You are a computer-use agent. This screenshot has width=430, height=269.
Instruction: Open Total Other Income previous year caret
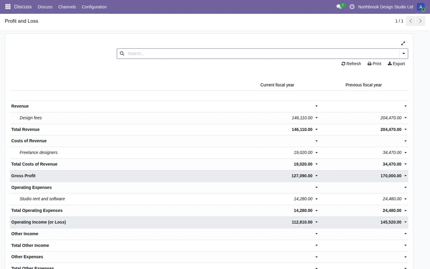(406, 245)
